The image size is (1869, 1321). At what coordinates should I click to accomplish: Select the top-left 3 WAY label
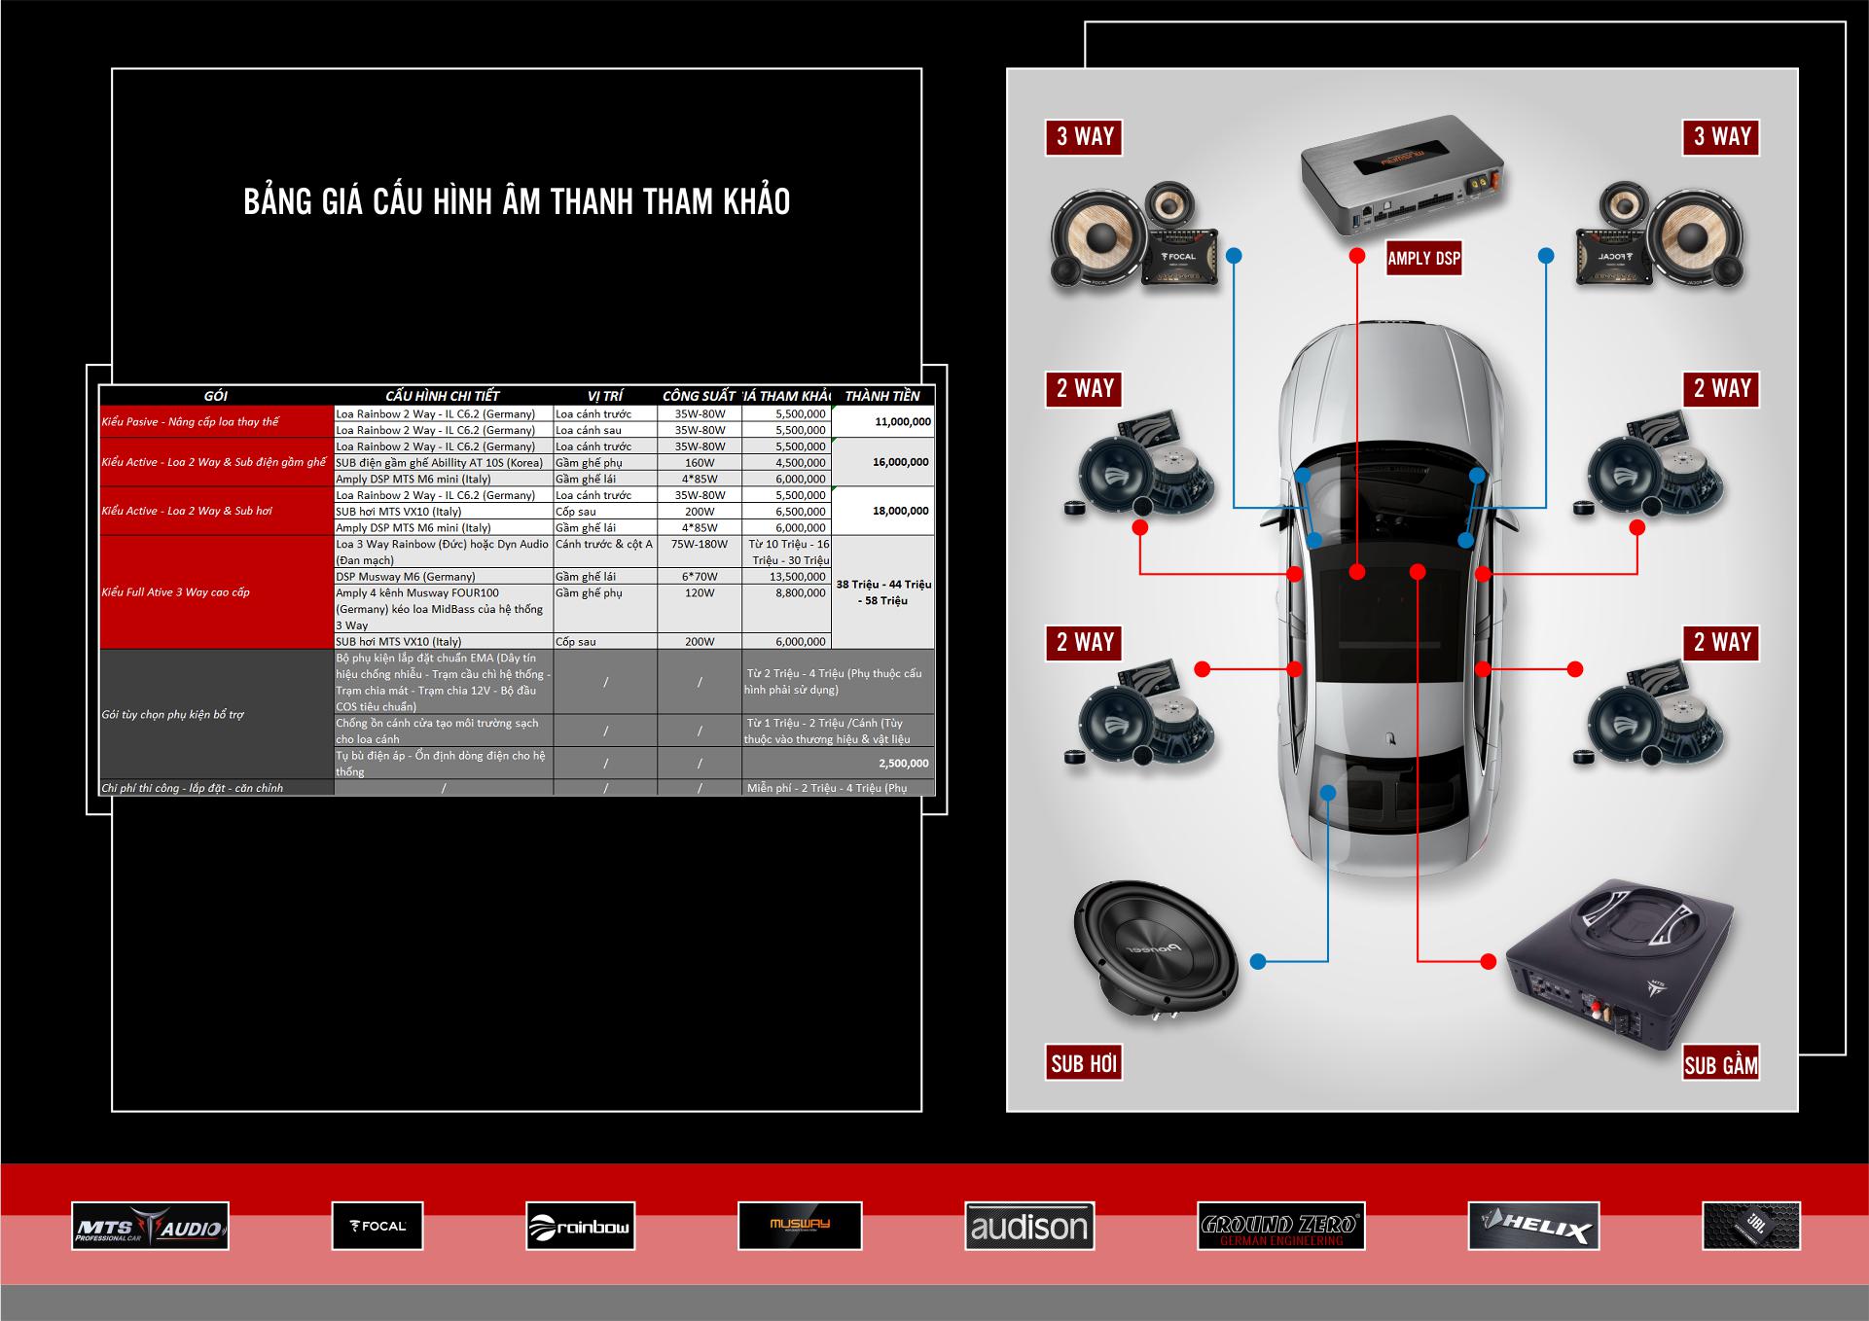point(1085,136)
